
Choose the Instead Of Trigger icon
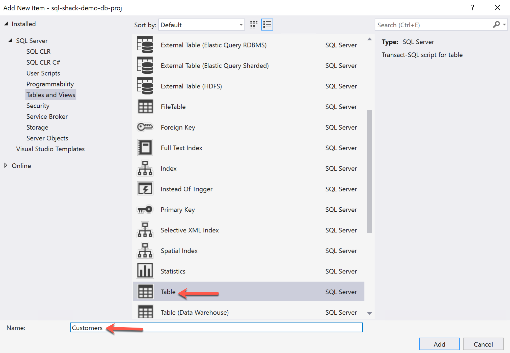tap(145, 189)
